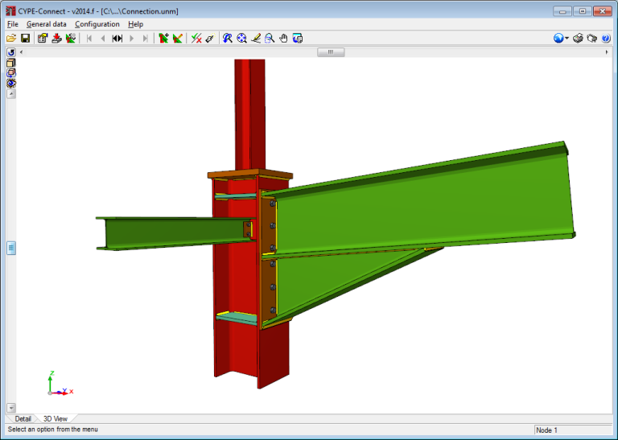618x440 pixels.
Task: Reset the 3D view rotation with the blue curved-arrow icon
Action: pos(11,52)
